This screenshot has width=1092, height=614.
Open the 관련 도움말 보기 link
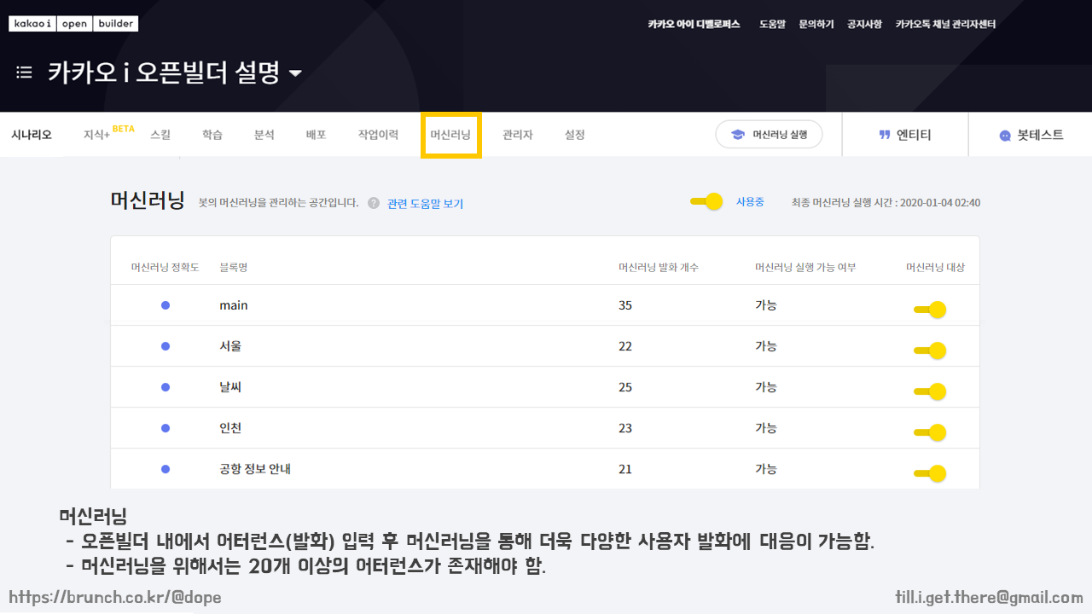425,204
